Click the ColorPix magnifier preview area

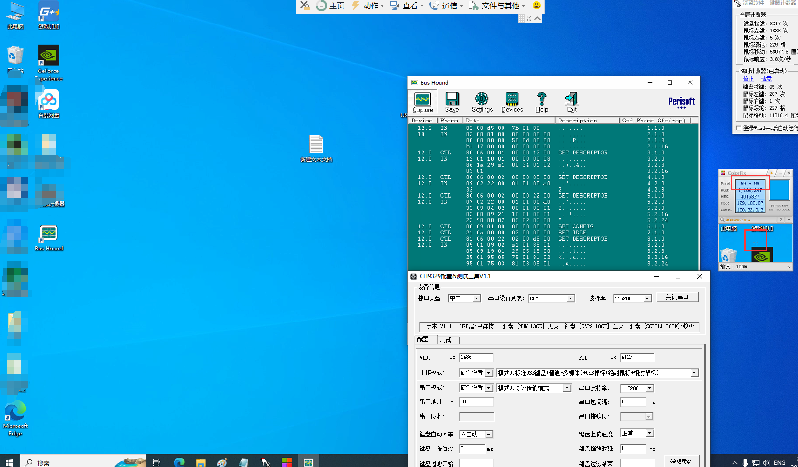click(x=756, y=243)
